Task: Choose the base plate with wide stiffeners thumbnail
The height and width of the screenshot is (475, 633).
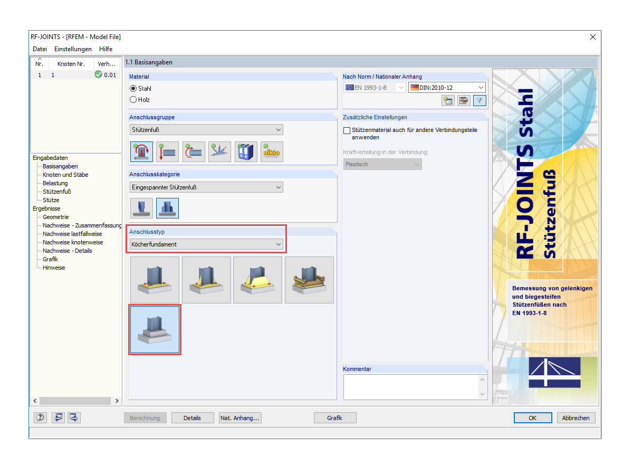Action: [x=258, y=280]
